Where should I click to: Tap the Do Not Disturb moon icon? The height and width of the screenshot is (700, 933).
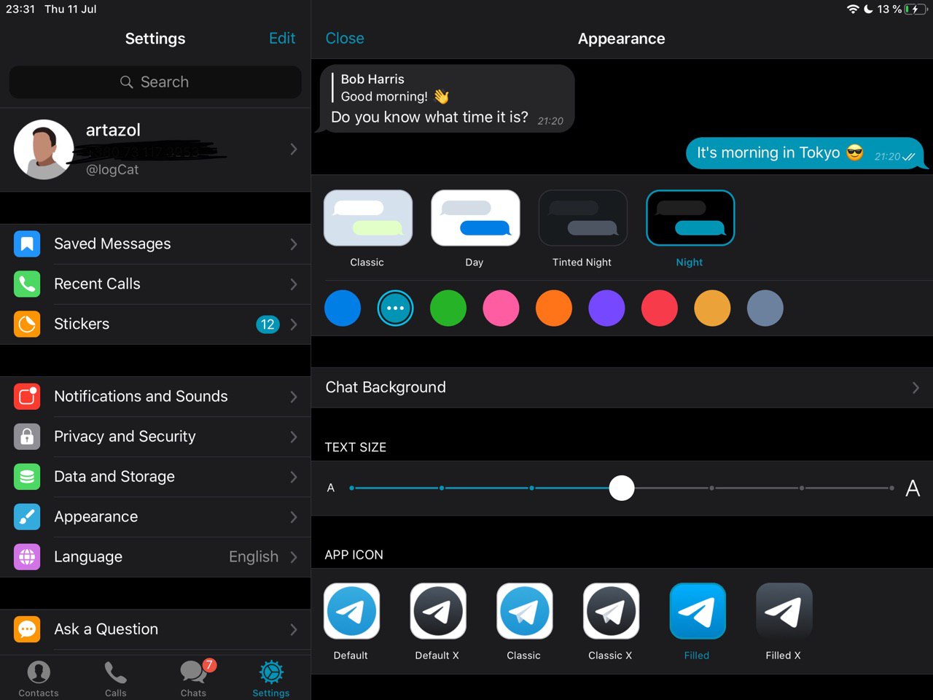(x=868, y=9)
